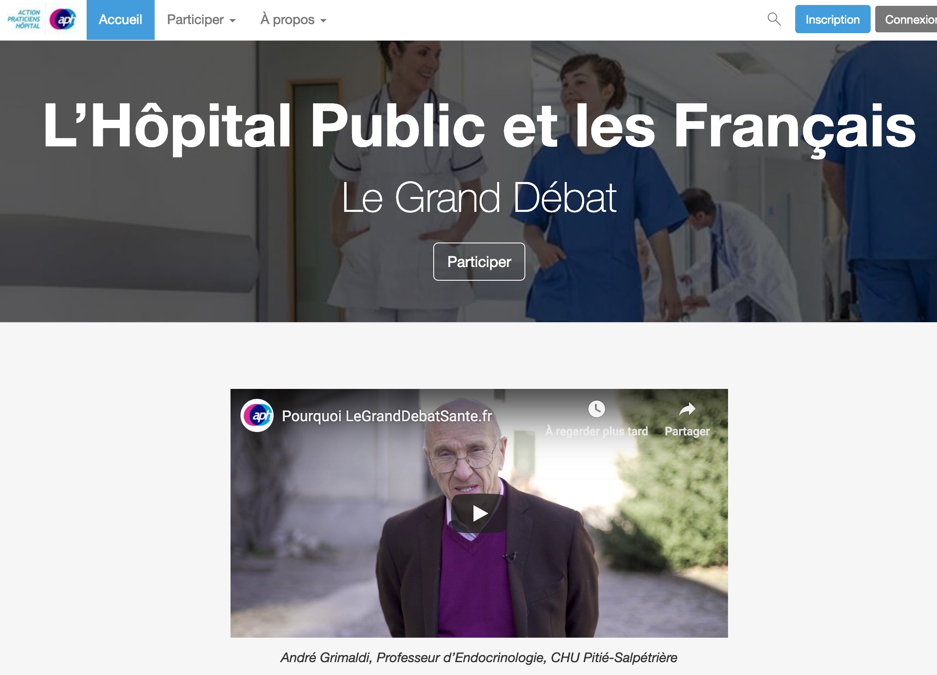Click the outlined Participer button on banner

479,262
